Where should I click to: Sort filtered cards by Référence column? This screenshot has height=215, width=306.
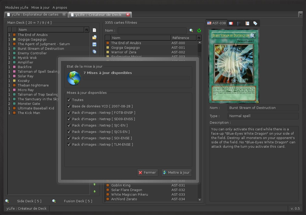183,38
